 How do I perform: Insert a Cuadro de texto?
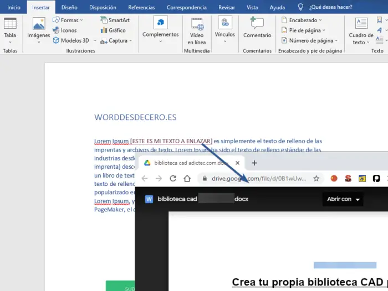tap(361, 32)
